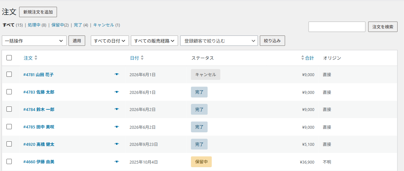Show only 完了 orders

coord(78,25)
